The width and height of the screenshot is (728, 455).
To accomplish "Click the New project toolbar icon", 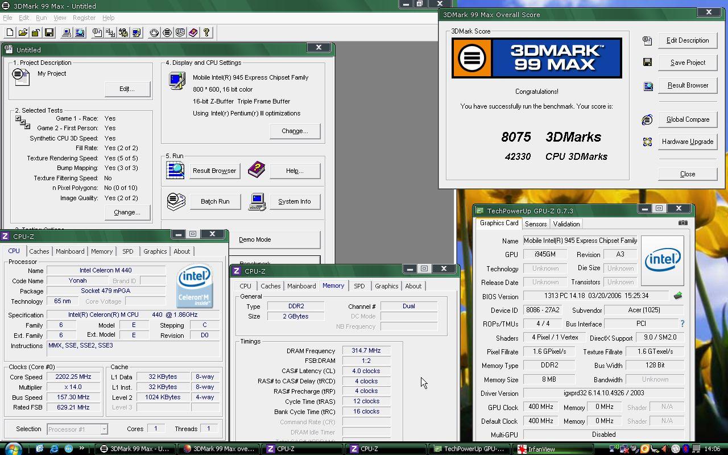I will (x=10, y=33).
